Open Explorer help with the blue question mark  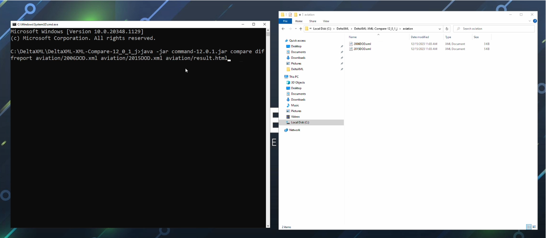[x=535, y=21]
